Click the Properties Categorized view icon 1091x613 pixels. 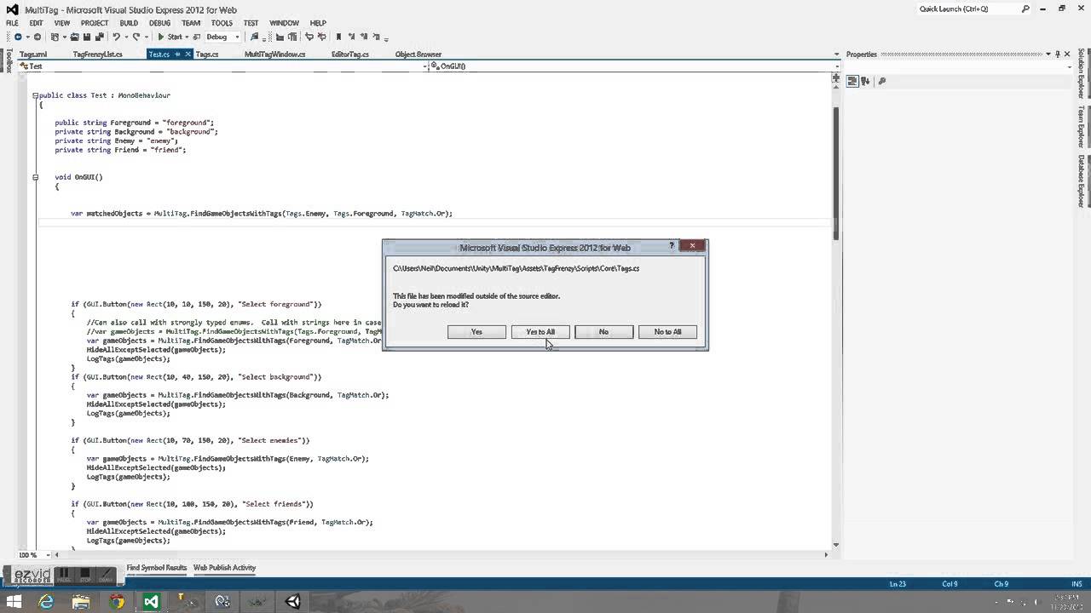coord(851,81)
